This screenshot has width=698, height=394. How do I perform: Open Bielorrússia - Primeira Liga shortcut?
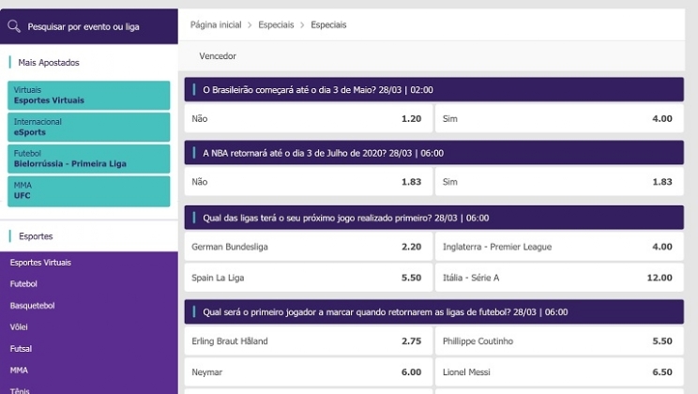click(89, 159)
